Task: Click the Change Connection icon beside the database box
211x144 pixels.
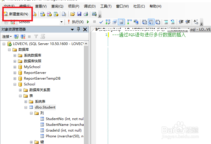Action: coord(13,22)
